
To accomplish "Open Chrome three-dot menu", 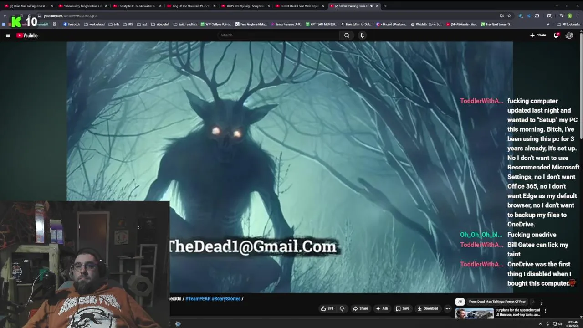I will click(x=578, y=16).
